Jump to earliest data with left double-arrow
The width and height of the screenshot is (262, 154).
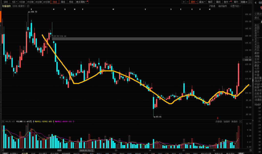point(3,150)
